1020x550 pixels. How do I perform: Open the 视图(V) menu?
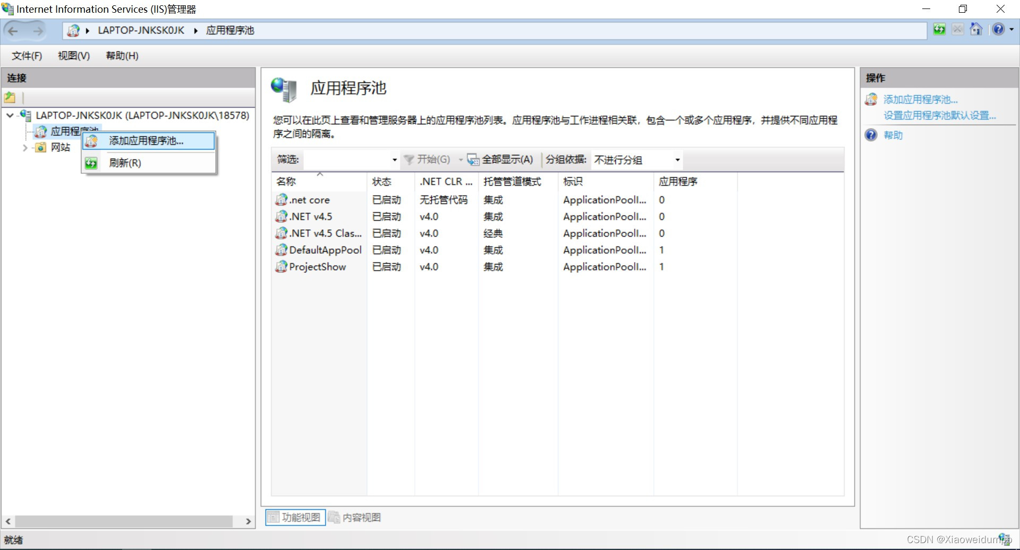tap(74, 56)
